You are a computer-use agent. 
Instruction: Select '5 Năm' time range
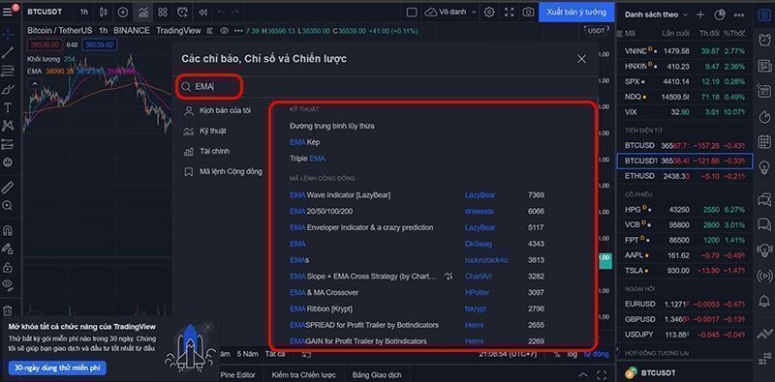[247, 354]
